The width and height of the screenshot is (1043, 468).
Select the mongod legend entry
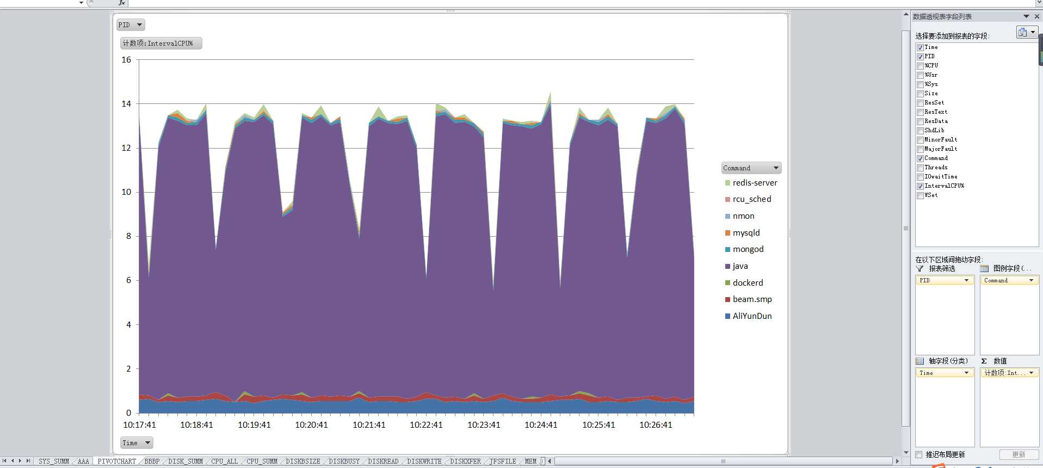pos(748,249)
